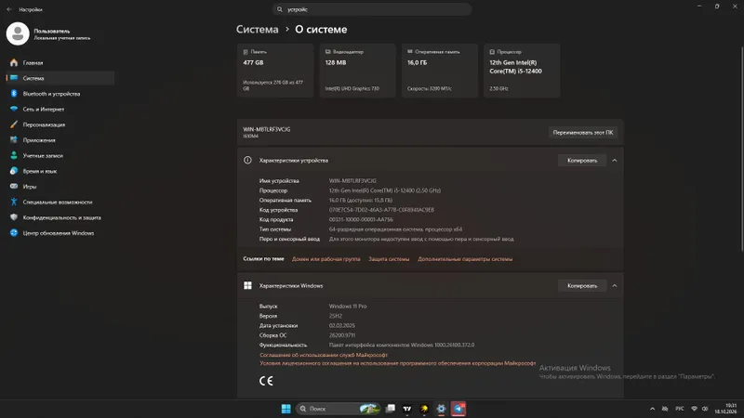Copy the Характеристики Windows details

click(582, 286)
